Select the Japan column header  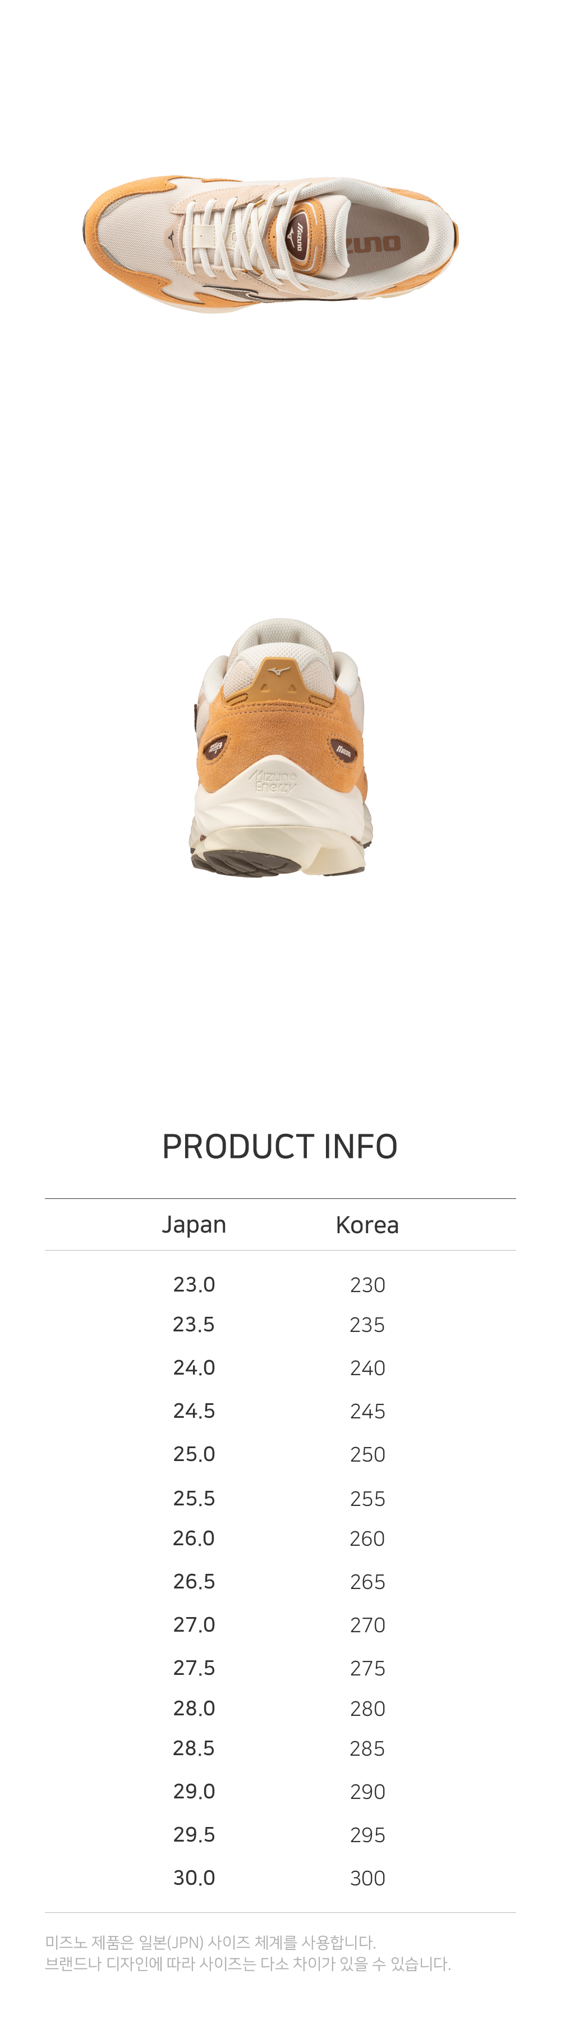194,1225
